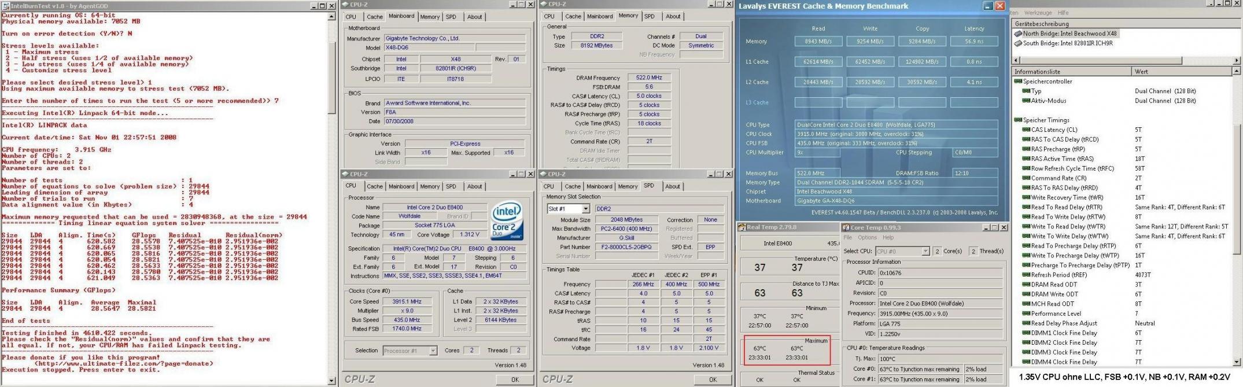Click the DRAM Frequency field 522.0 MHz
The width and height of the screenshot is (1243, 387).
tap(649, 78)
